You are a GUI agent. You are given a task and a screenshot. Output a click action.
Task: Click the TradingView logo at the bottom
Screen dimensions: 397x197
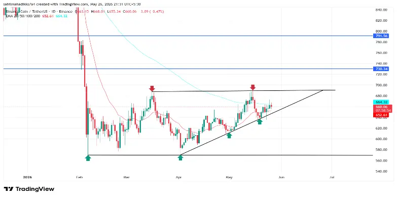coord(29,189)
